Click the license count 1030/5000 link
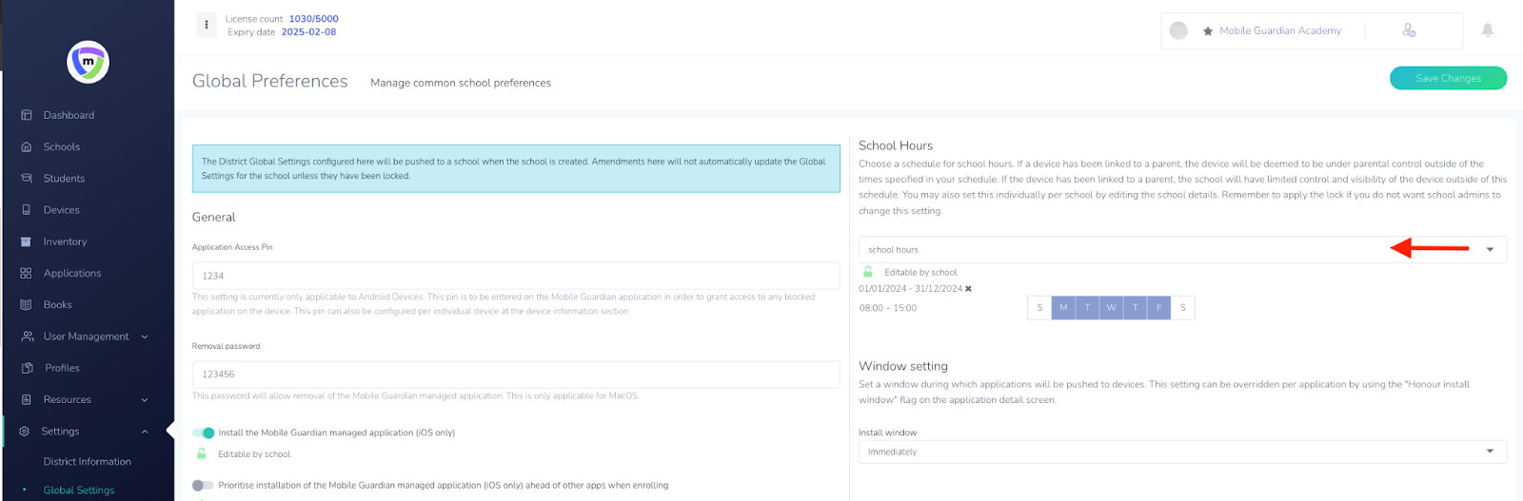Image resolution: width=1523 pixels, height=501 pixels. pyautogui.click(x=313, y=19)
